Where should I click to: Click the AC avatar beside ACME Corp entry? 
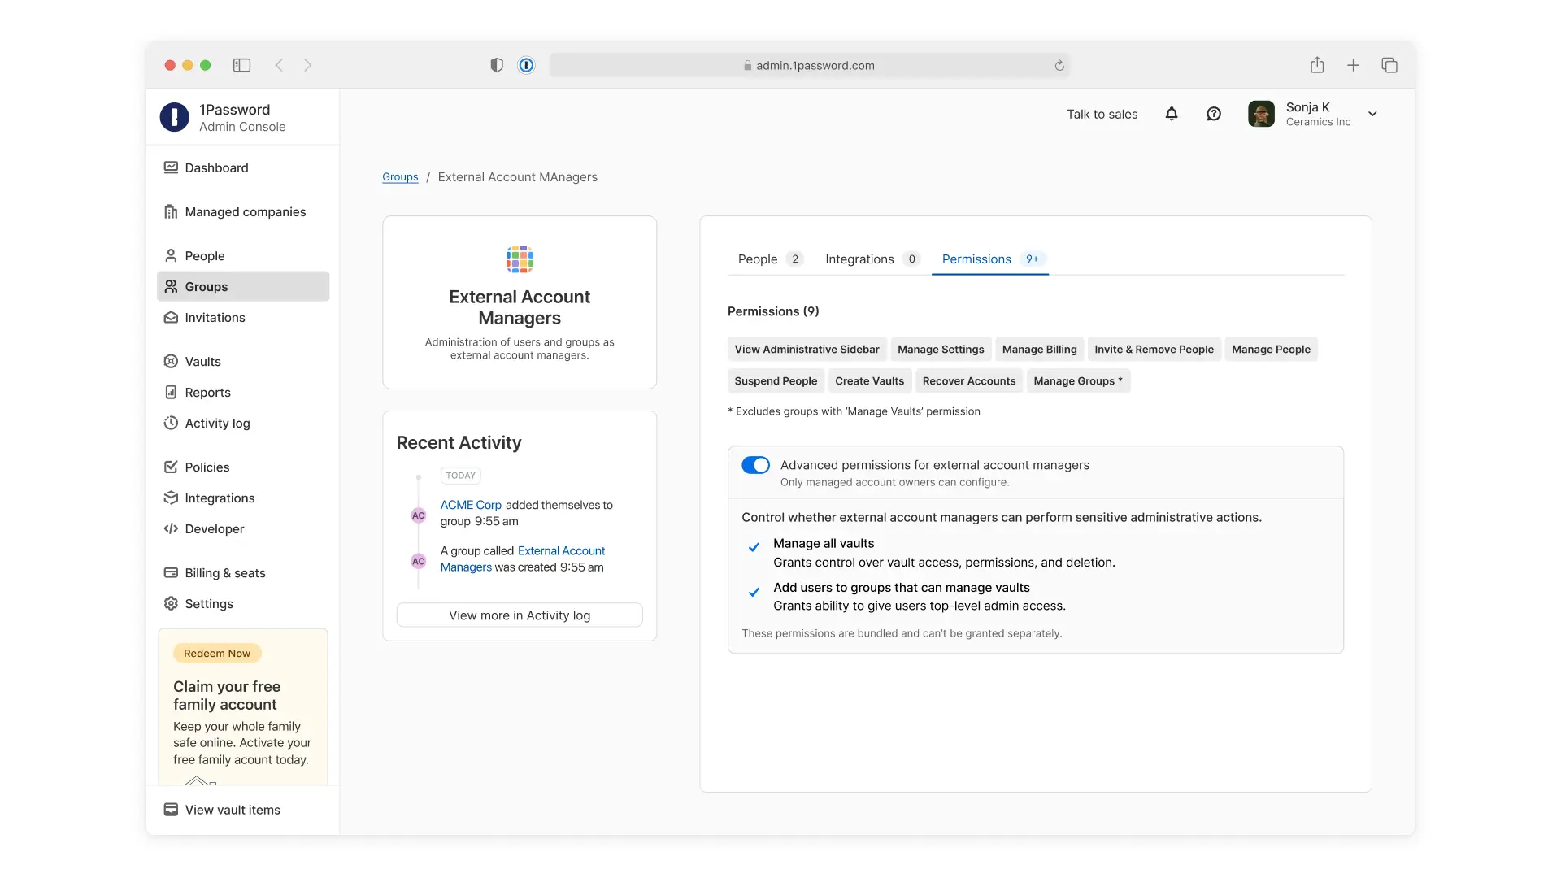pyautogui.click(x=418, y=515)
